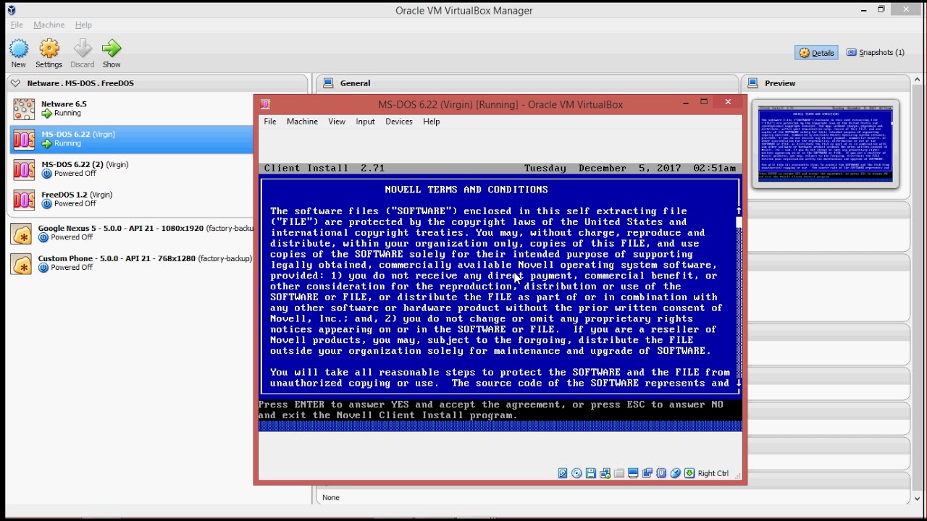The height and width of the screenshot is (521, 927).
Task: Click the VirtualBox Manager title bar logo
Action: pyautogui.click(x=12, y=10)
